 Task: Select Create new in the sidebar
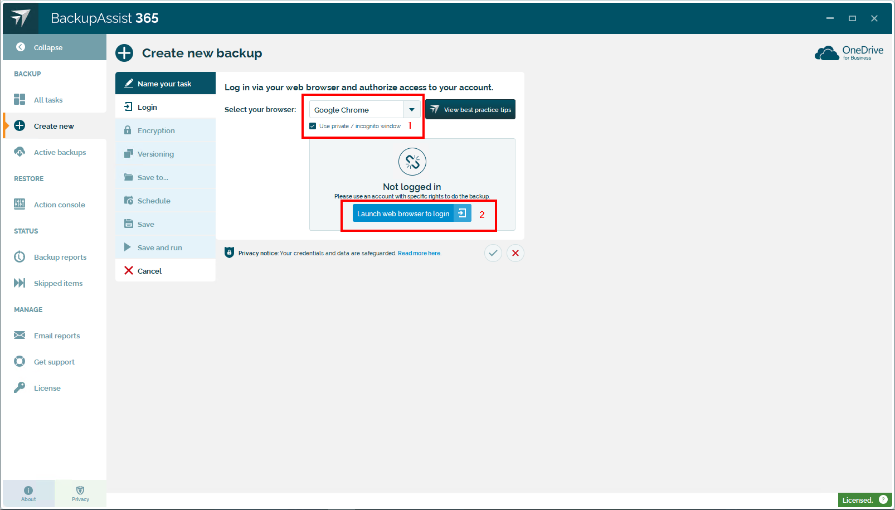[x=55, y=126]
